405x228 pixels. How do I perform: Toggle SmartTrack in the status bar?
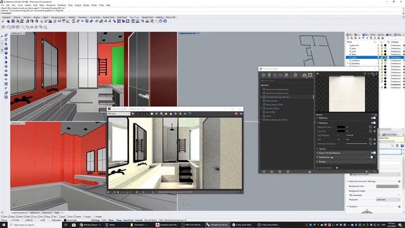coord(128,220)
